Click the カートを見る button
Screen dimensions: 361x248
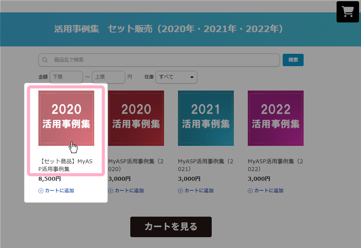(x=171, y=227)
